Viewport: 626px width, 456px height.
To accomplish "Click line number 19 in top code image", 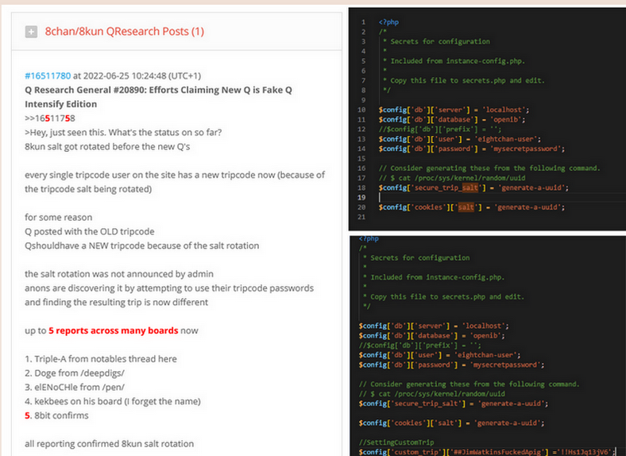I will [361, 197].
